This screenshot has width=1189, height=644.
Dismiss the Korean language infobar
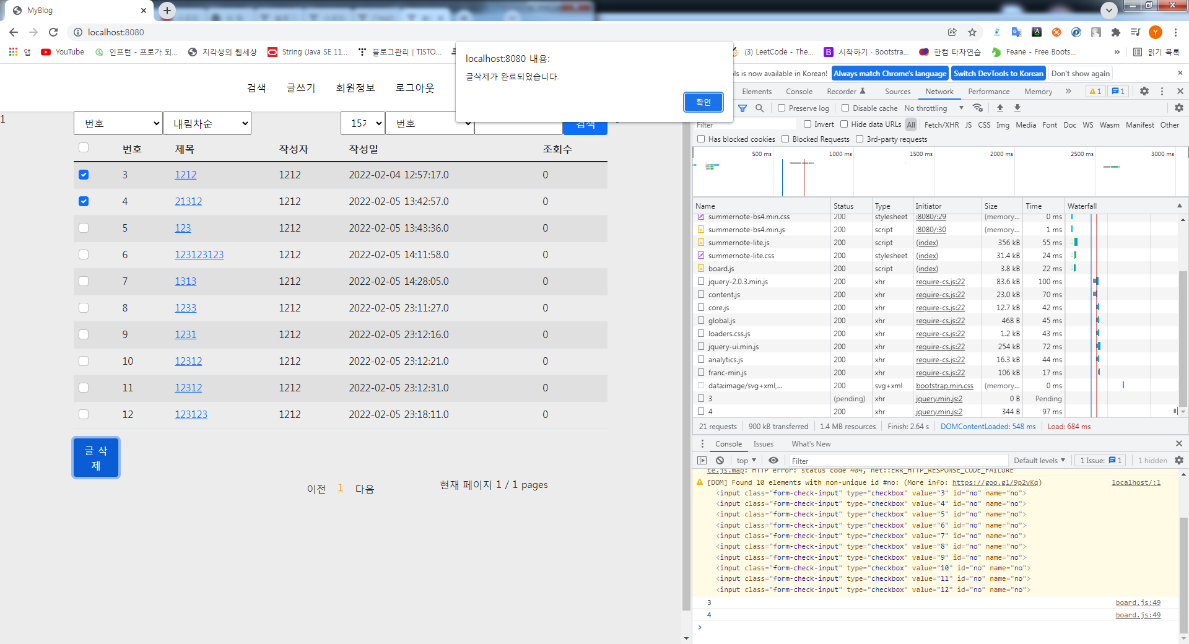pos(1180,73)
